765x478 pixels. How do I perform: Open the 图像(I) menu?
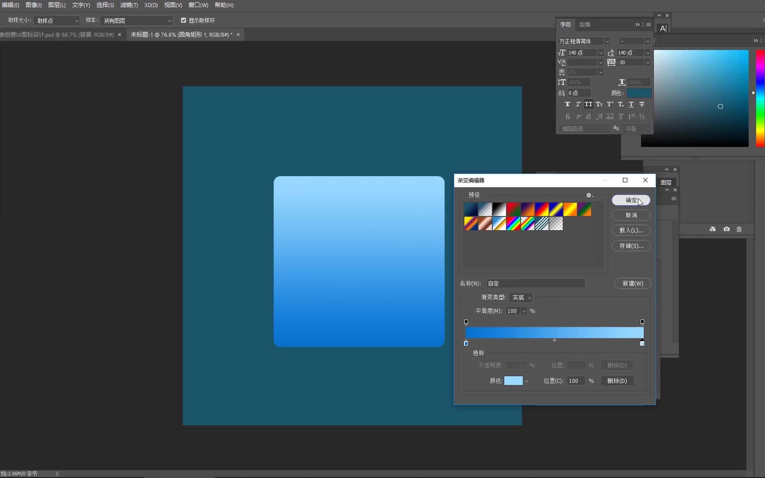tap(34, 5)
